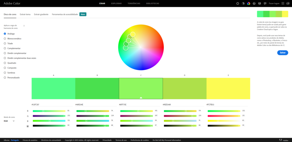Open the BIBLIOTECAS menu

click(153, 3)
